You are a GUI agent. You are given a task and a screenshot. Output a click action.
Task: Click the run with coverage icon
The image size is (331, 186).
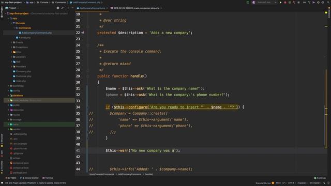click(x=290, y=2)
